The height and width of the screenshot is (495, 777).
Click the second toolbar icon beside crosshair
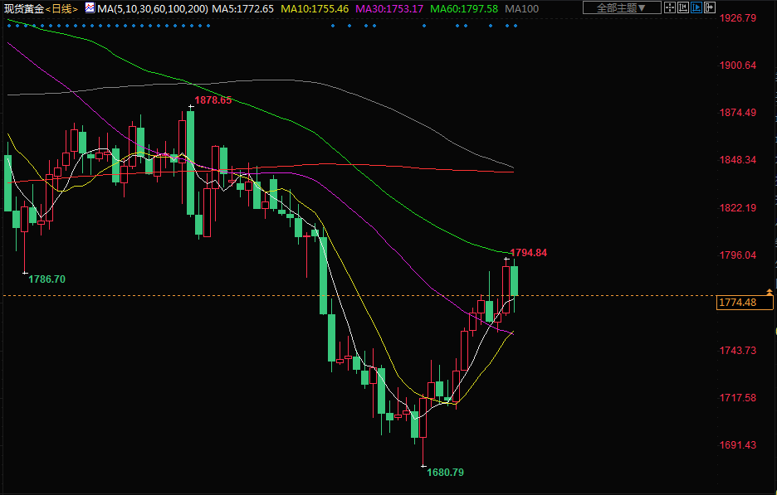click(x=683, y=8)
